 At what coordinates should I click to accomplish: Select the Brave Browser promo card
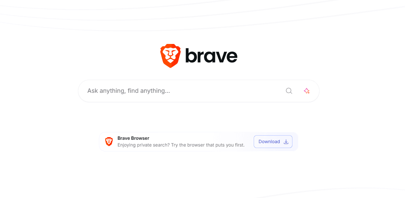199,142
